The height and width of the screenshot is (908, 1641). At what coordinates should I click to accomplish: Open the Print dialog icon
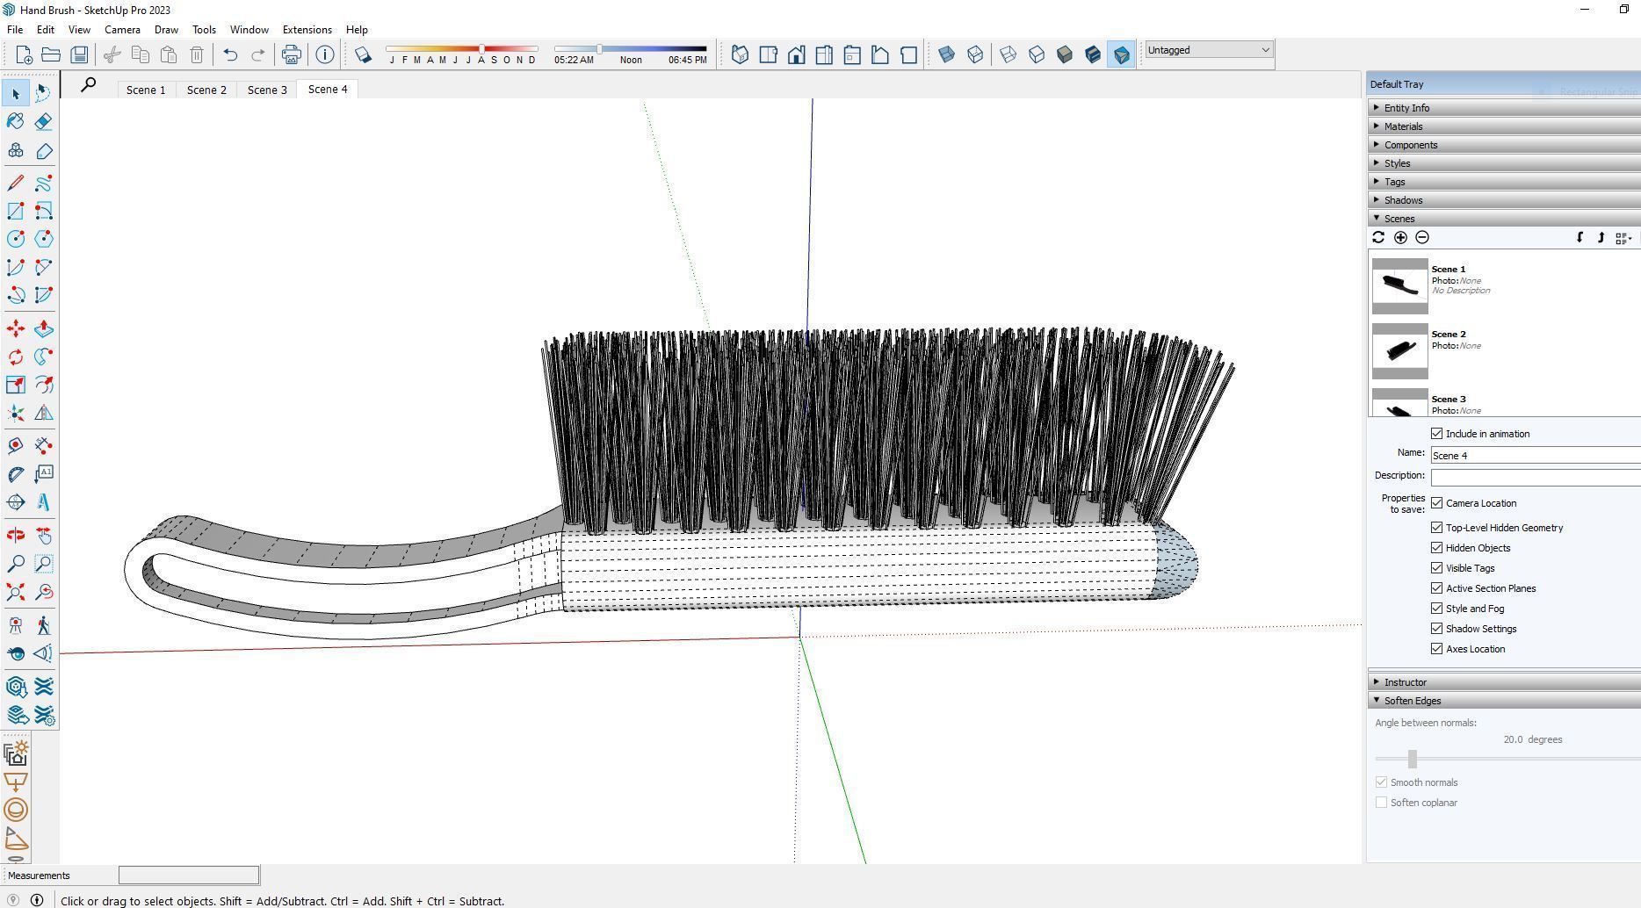pos(291,55)
